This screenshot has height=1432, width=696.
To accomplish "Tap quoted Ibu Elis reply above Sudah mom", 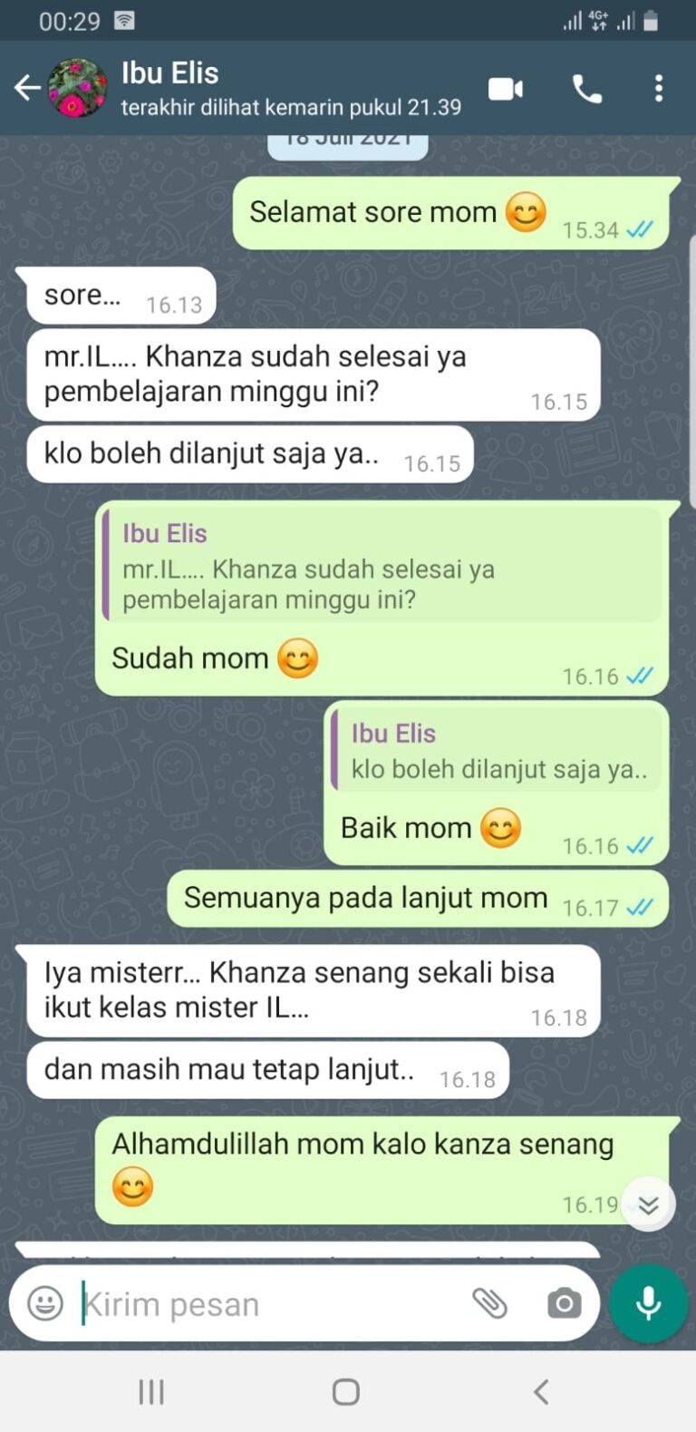I will tap(382, 563).
